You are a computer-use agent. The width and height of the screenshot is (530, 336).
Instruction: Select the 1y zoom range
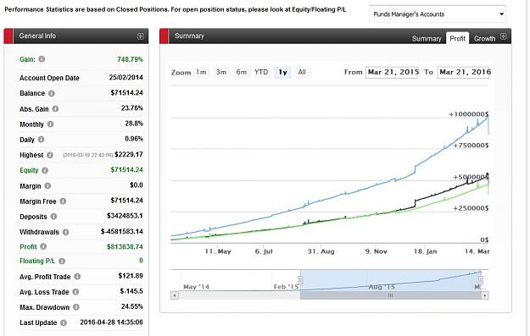coord(282,72)
